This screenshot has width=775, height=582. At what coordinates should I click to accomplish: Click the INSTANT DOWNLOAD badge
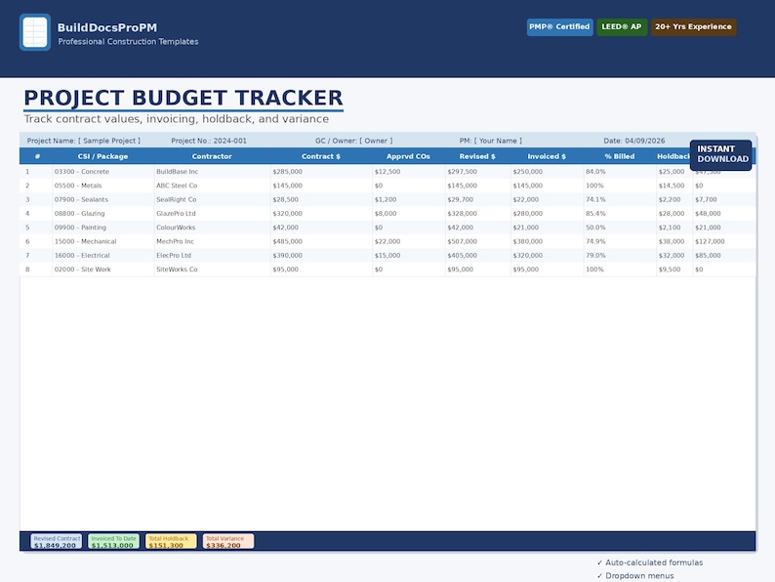tap(720, 154)
